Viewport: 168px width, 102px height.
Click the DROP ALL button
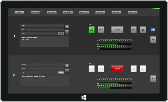116,12
